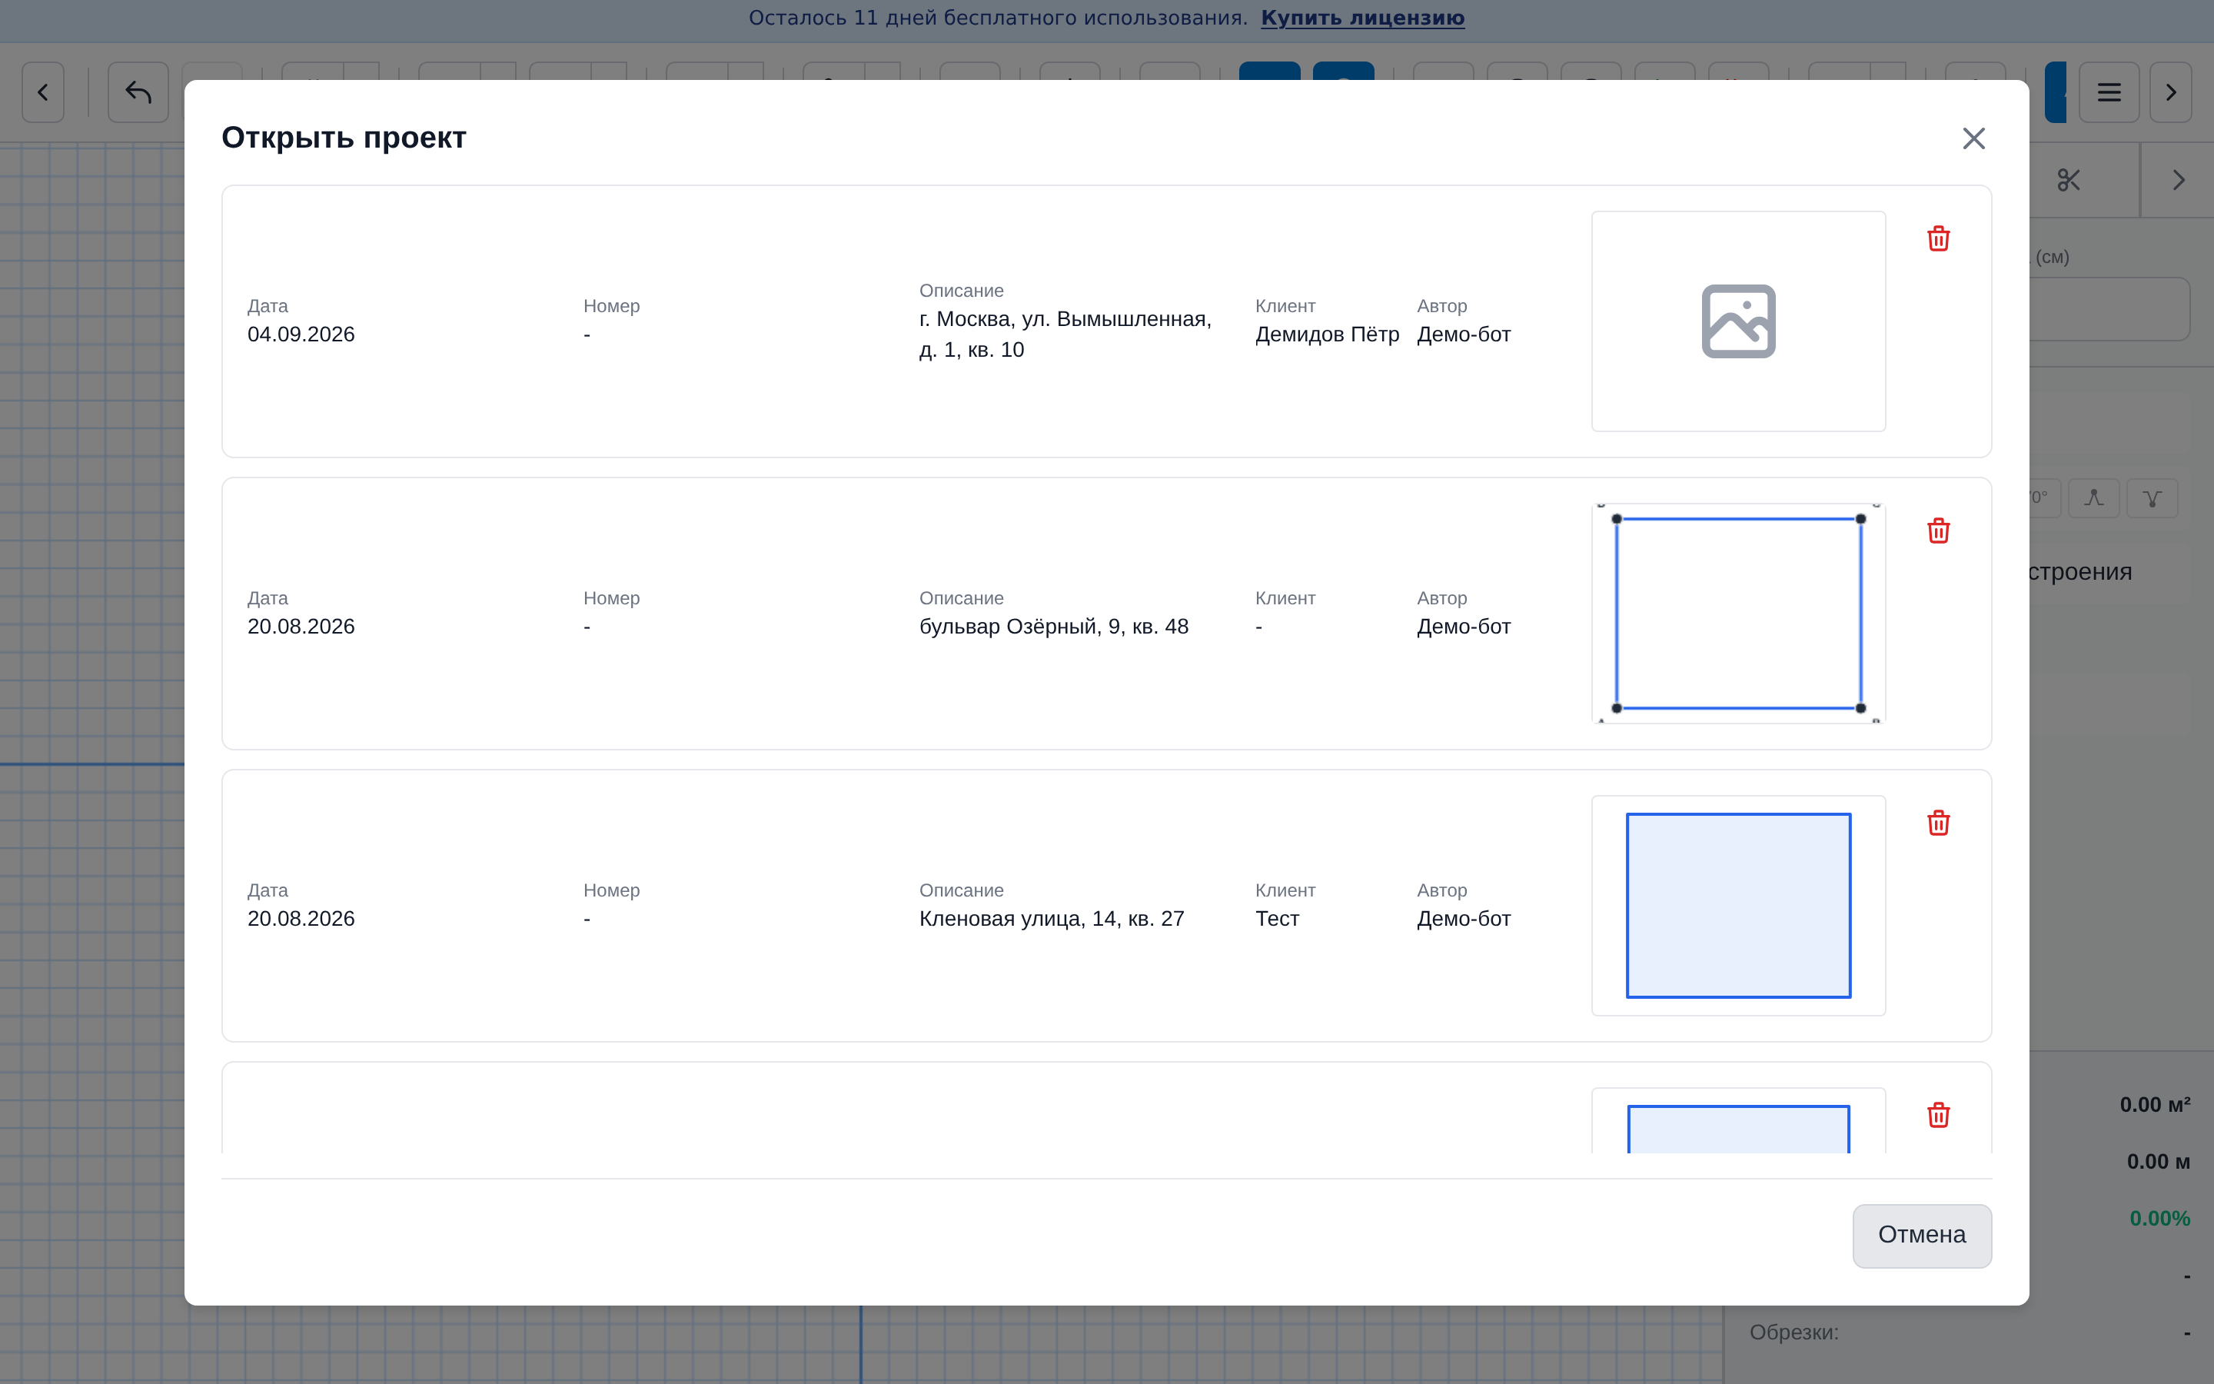
Task: Click right chevron beside the hamburger menu
Action: click(x=2171, y=92)
